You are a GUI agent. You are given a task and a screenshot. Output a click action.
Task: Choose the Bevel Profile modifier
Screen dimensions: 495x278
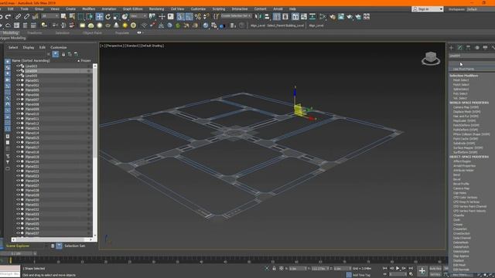coord(461,184)
